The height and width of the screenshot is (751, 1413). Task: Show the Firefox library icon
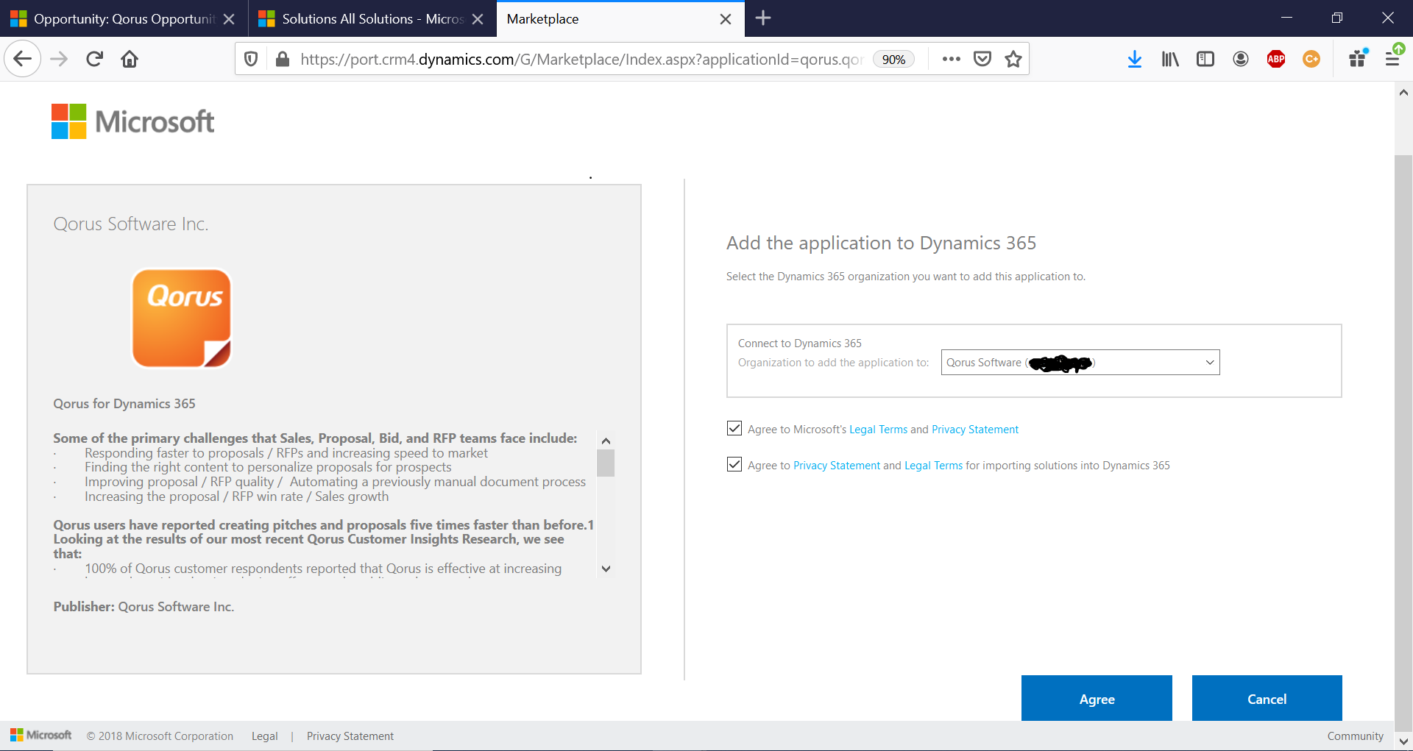[x=1169, y=59]
